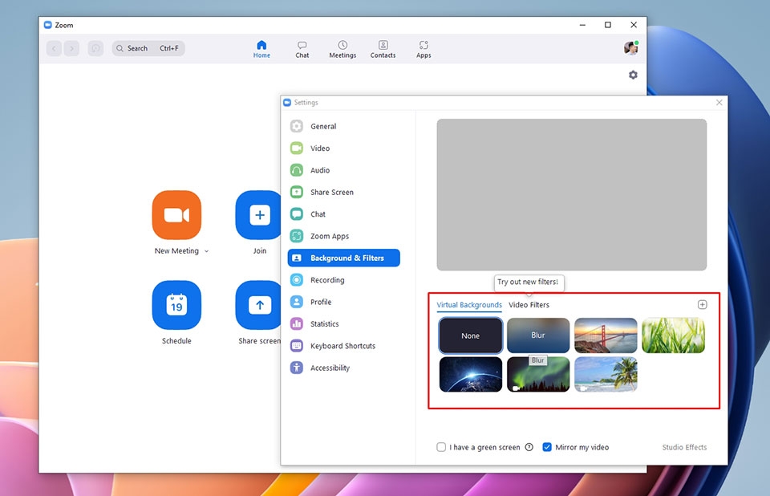Open Profile settings icon

[x=297, y=302]
